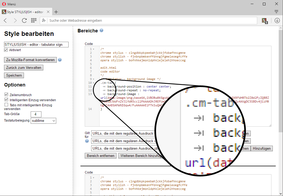Toggle the Aktiviert checkbox
This screenshot has width=283, height=196.
pyautogui.click(x=6, y=50)
